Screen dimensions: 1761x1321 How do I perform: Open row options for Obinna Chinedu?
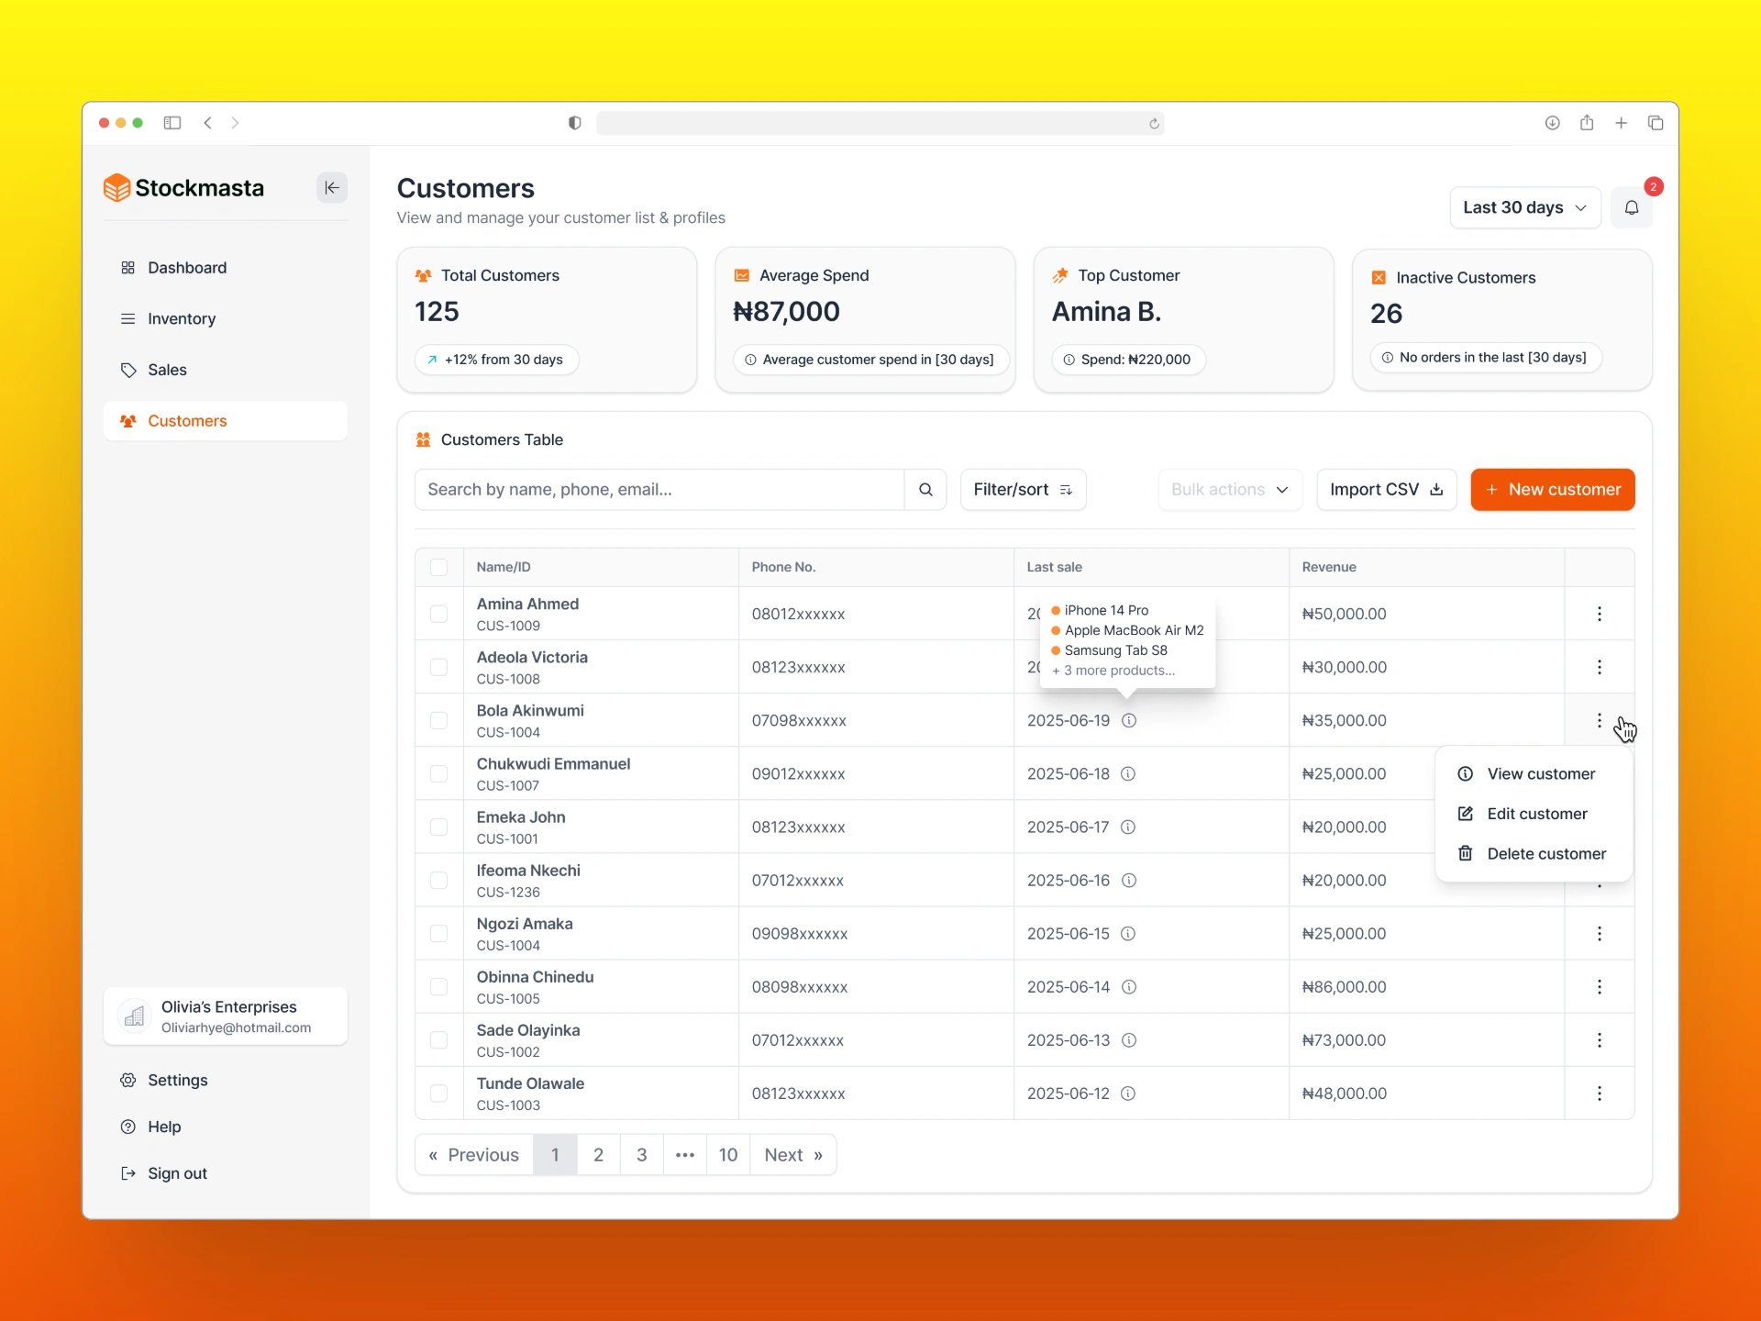tap(1599, 987)
